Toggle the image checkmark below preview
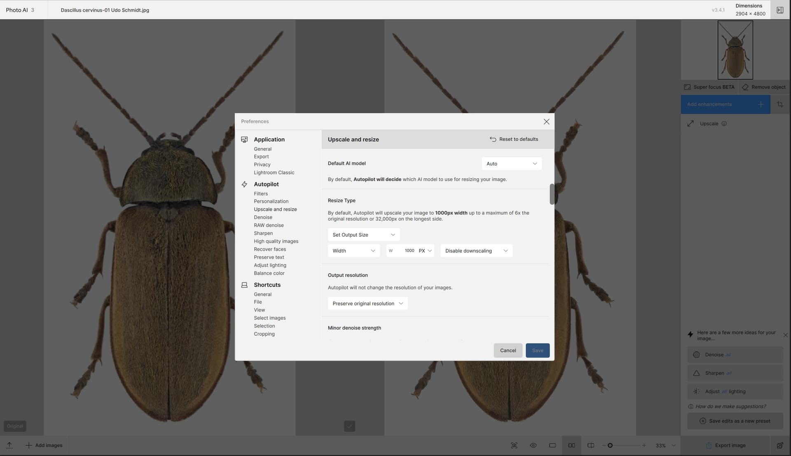791x456 pixels. click(349, 426)
